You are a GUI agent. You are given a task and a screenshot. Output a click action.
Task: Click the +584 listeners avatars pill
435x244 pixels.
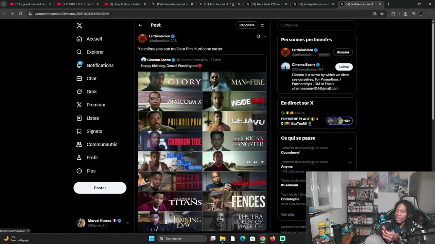coord(340,121)
